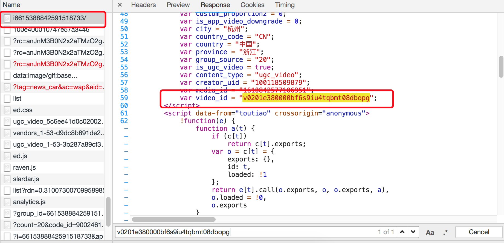The width and height of the screenshot is (504, 243).
Task: Click file icon of list row
Action: pyautogui.click(x=7, y=99)
